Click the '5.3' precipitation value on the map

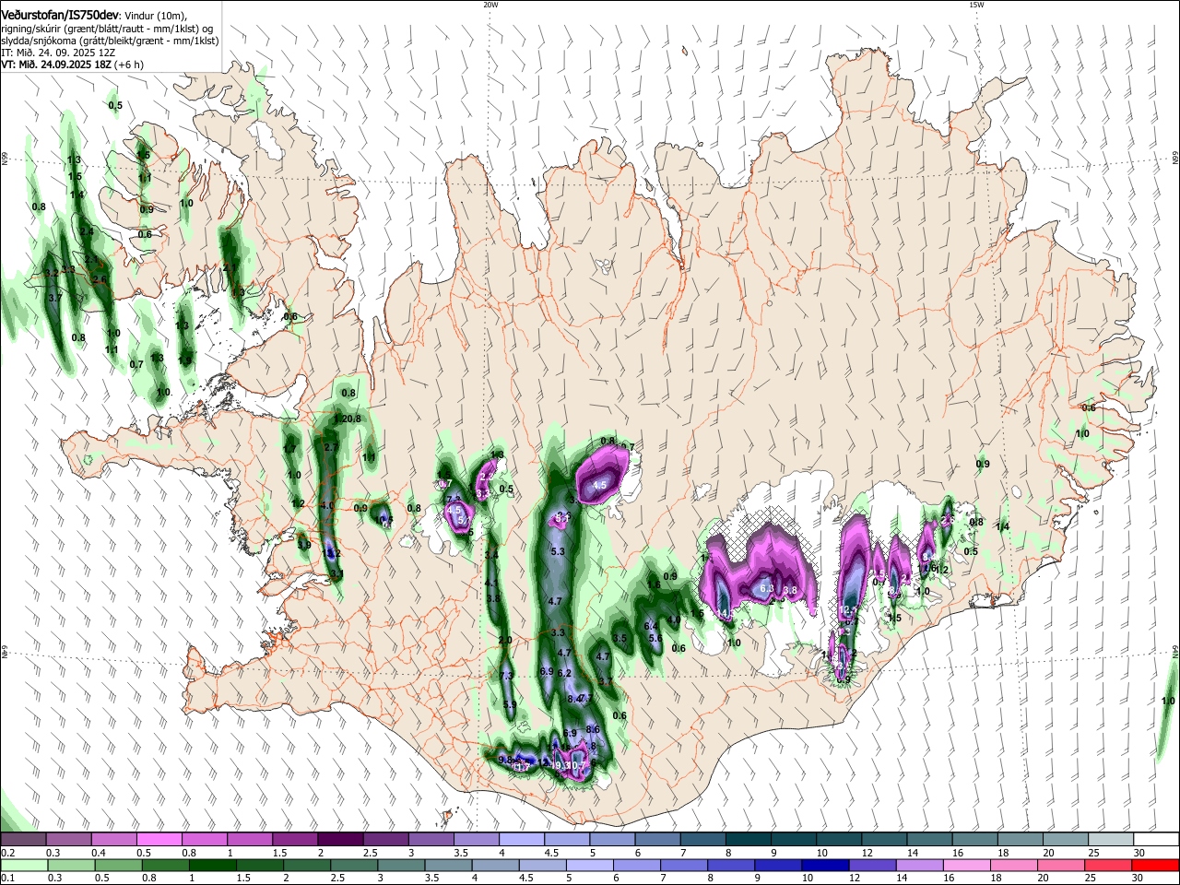click(x=557, y=551)
